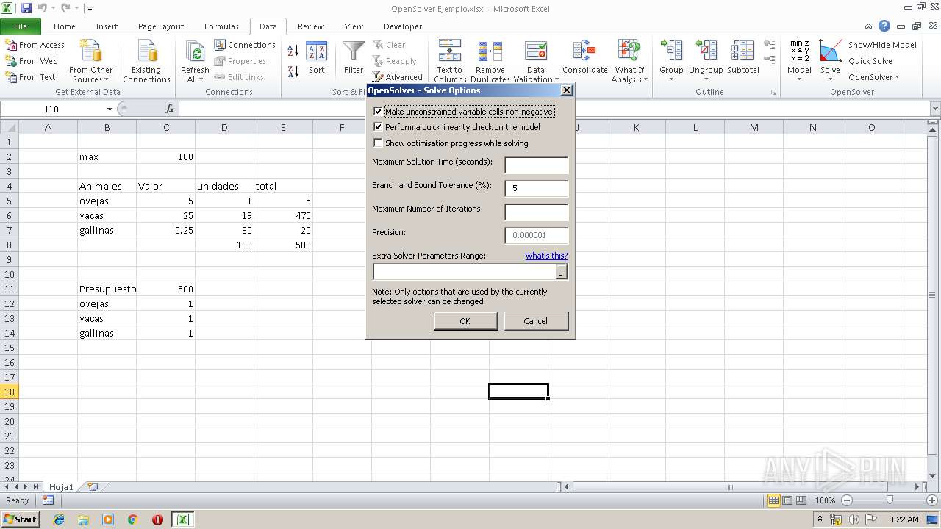
Task: Click the Consolidate icon
Action: pyautogui.click(x=584, y=51)
